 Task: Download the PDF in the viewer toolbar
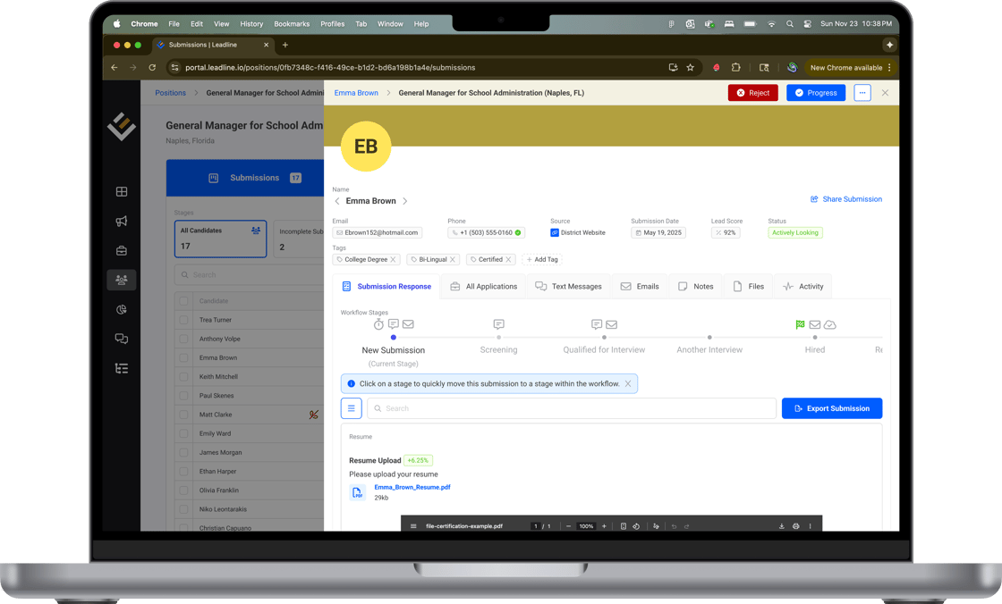pyautogui.click(x=781, y=526)
